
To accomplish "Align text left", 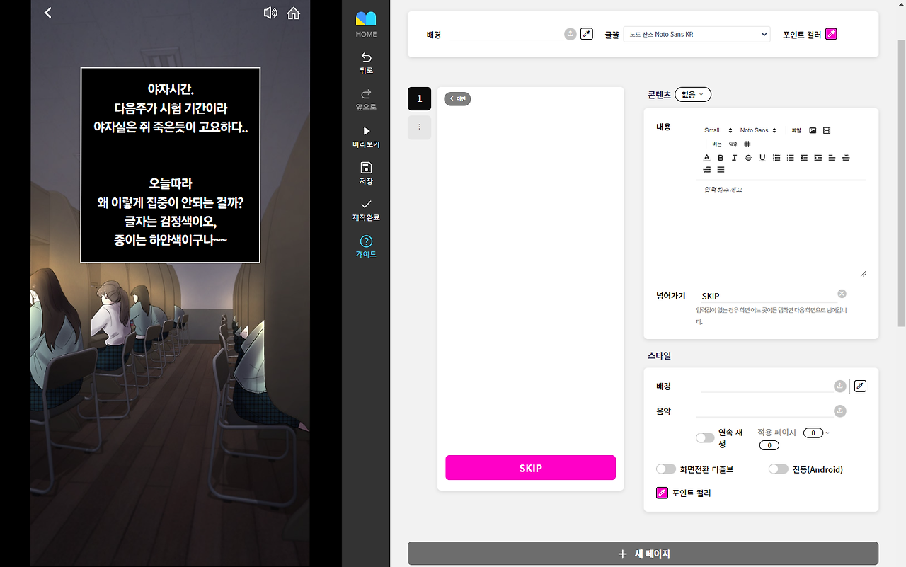I will [x=832, y=157].
